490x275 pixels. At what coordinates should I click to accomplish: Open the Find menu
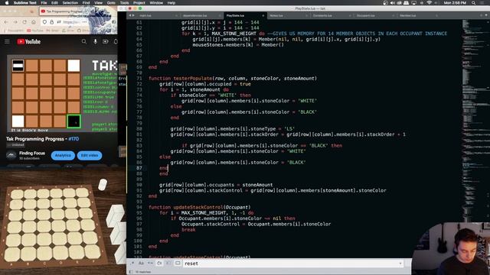86,3
